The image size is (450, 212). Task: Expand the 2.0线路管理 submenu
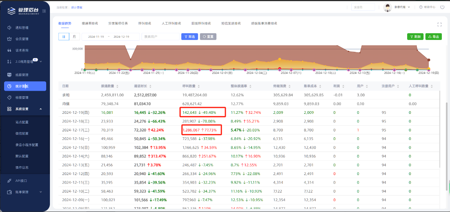tap(41, 62)
